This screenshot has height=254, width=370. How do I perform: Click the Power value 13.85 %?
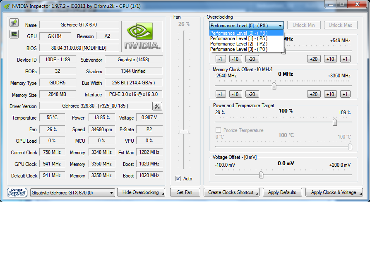coord(102,117)
